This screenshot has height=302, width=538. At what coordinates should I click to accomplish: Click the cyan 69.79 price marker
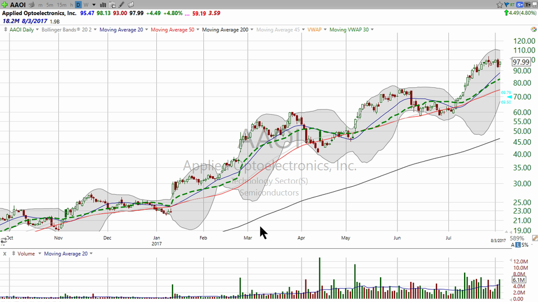coord(505,92)
